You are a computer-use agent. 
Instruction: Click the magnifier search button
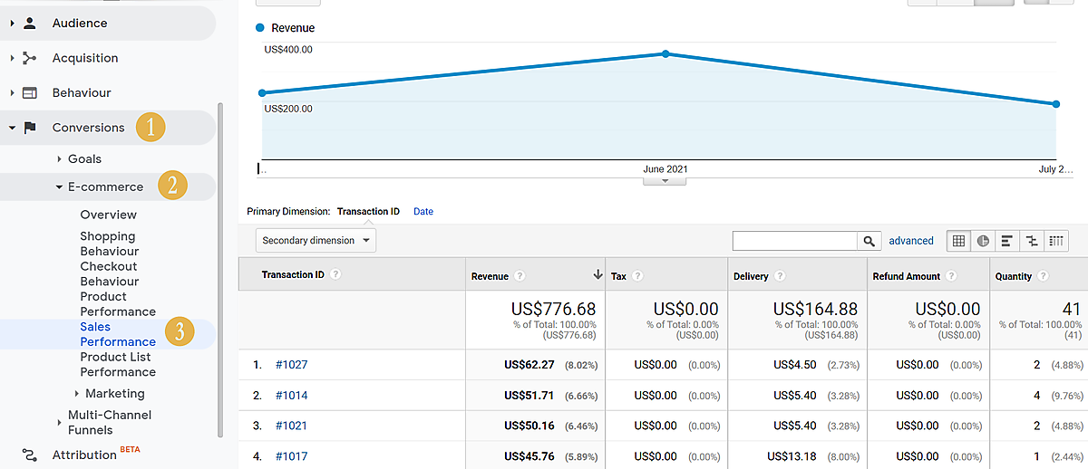pos(869,241)
